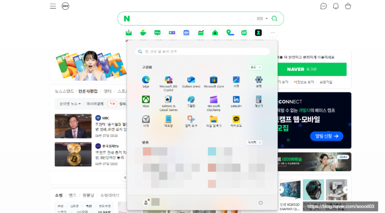Open user account icon in Start menu
This screenshot has height=213, width=385.
point(146,202)
